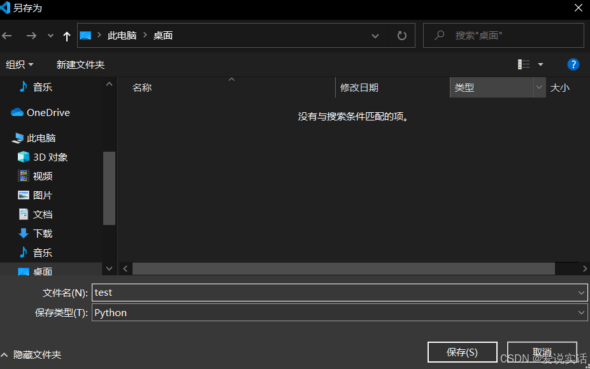The height and width of the screenshot is (369, 590).
Task: Open the 组织 dropdown menu
Action: point(20,64)
